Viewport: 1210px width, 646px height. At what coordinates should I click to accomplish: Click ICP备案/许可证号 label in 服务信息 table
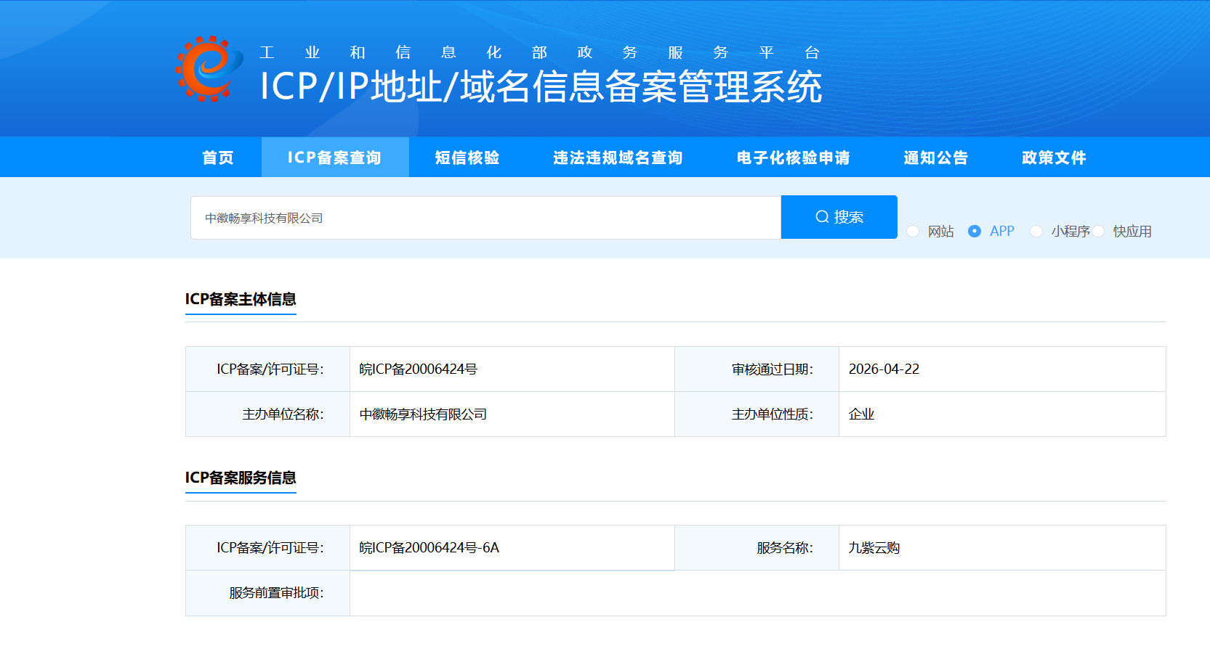270,548
